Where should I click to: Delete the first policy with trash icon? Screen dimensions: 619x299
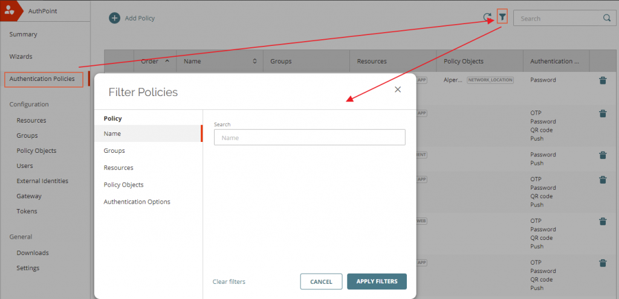603,80
